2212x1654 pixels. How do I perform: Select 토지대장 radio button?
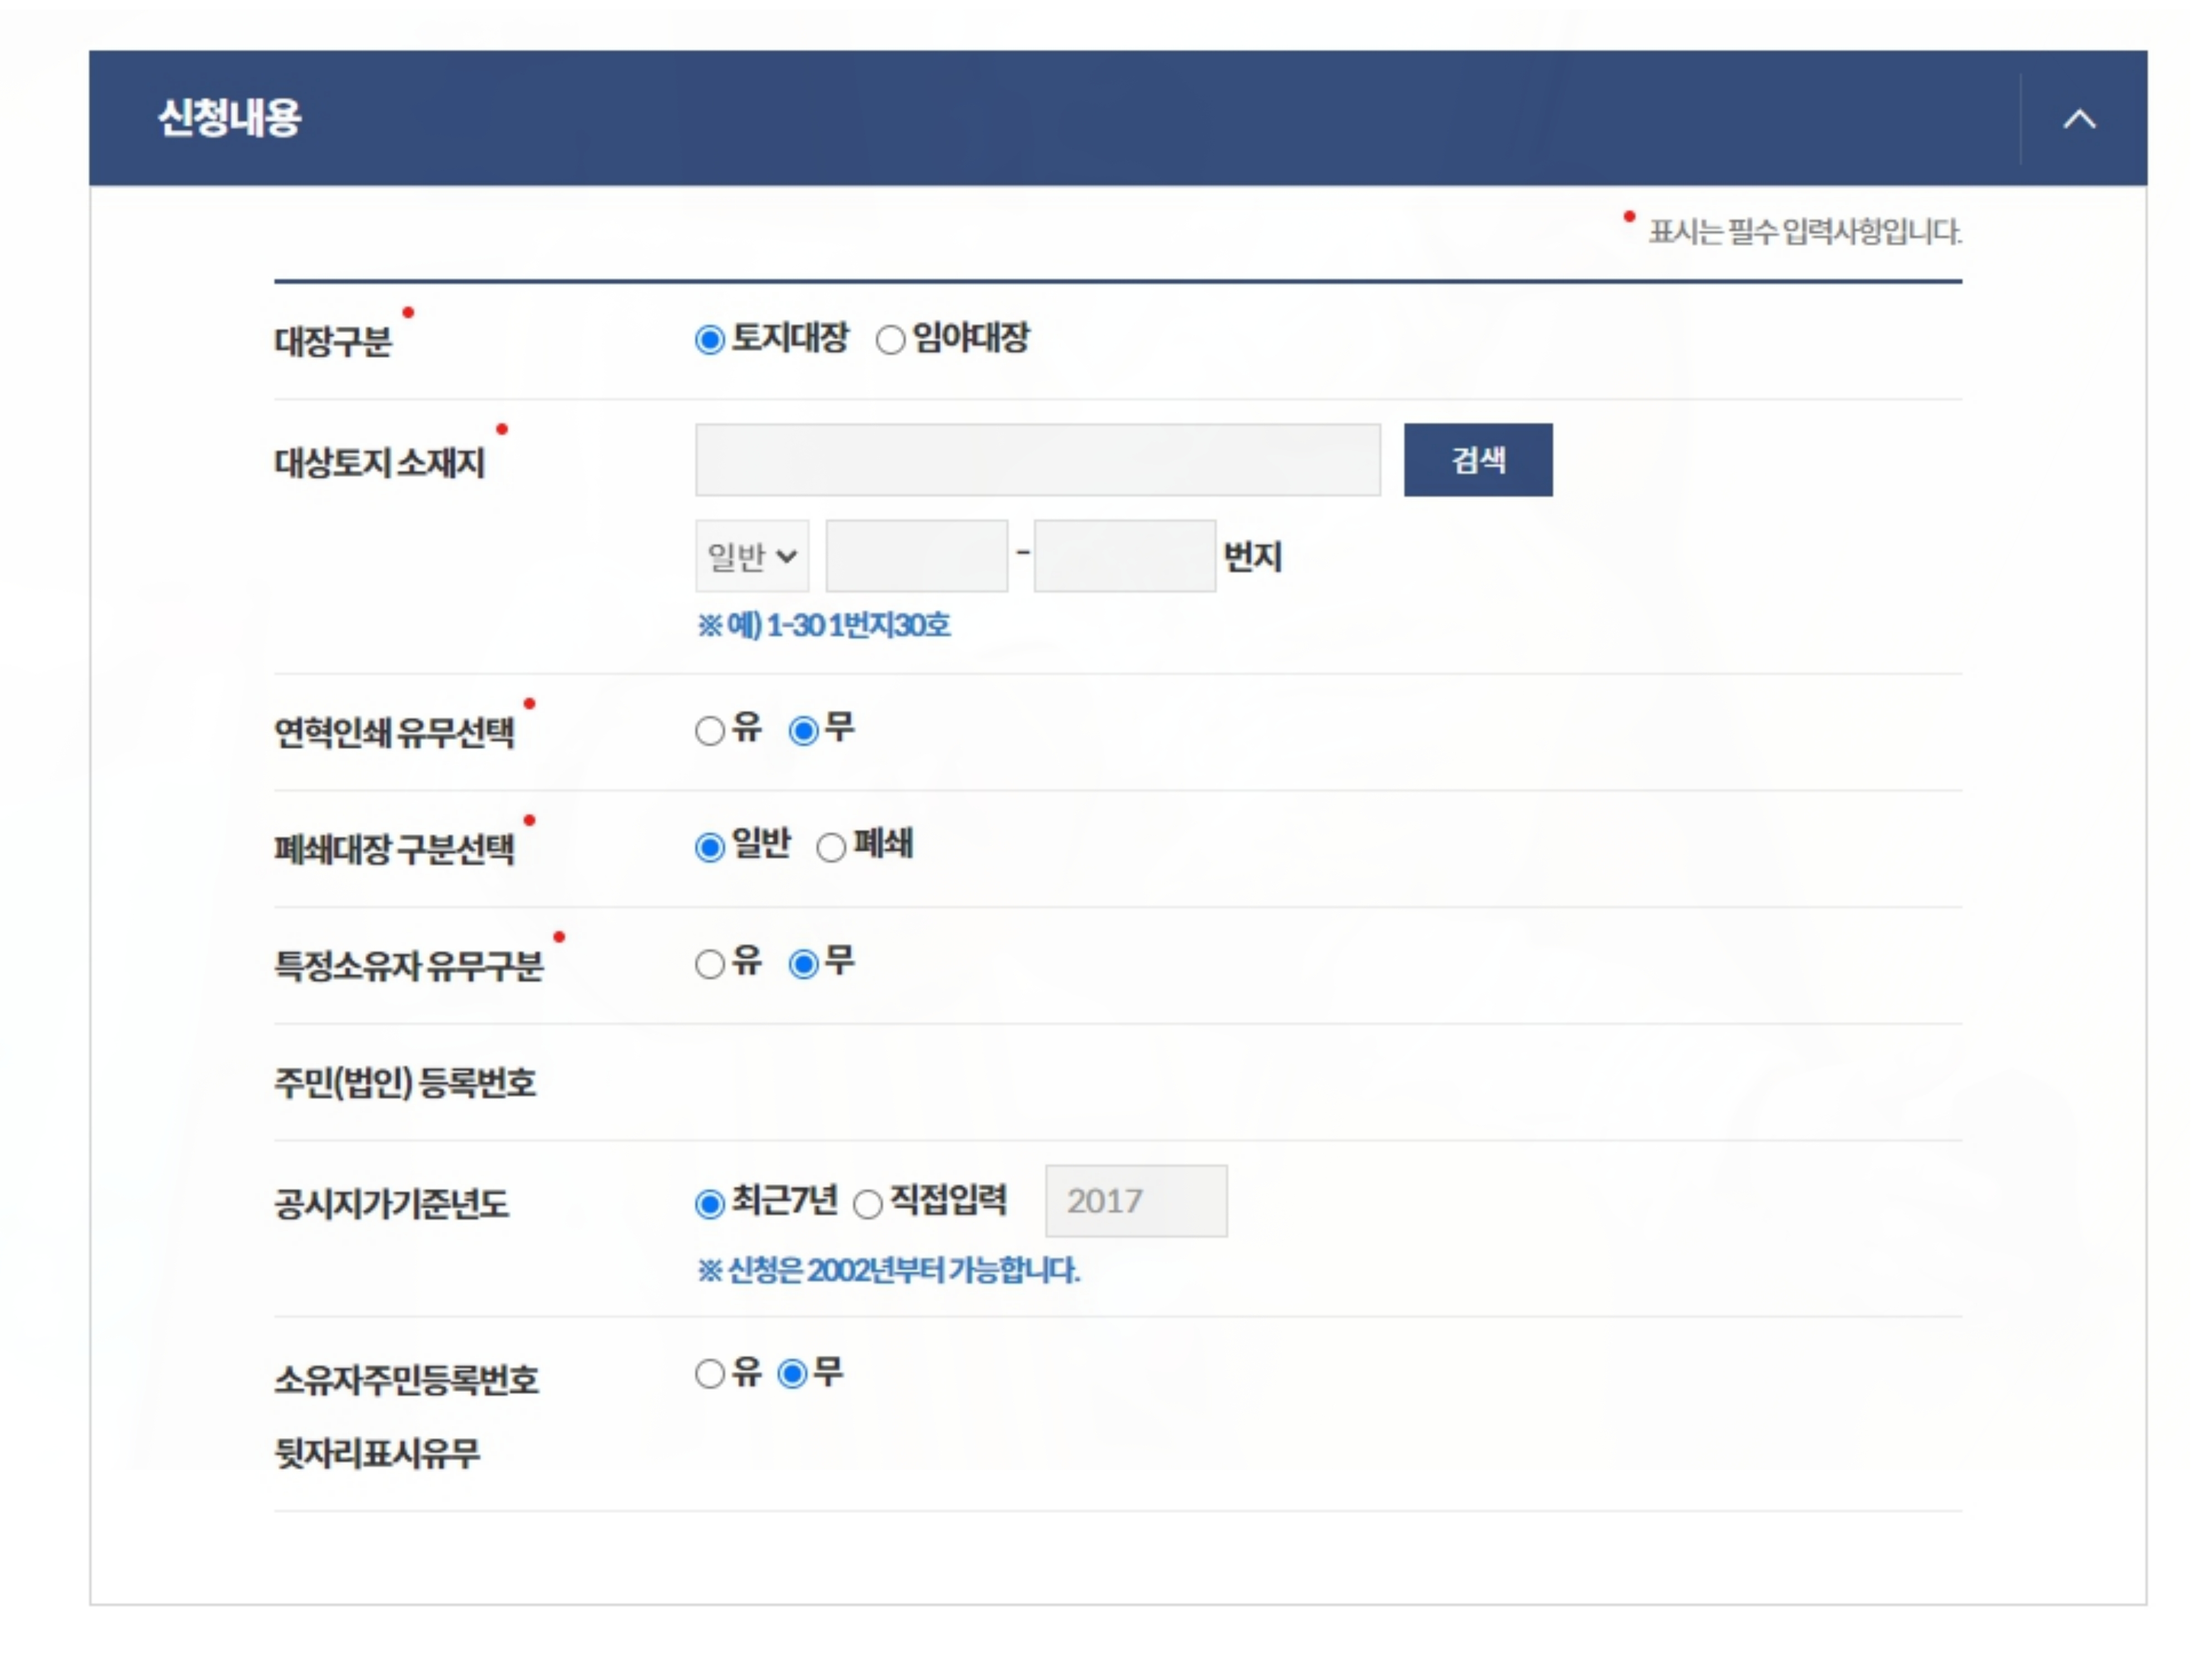(x=709, y=340)
